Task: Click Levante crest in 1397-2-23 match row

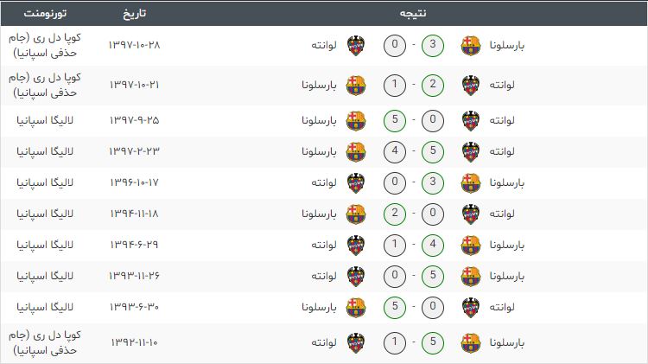Action: [471, 151]
